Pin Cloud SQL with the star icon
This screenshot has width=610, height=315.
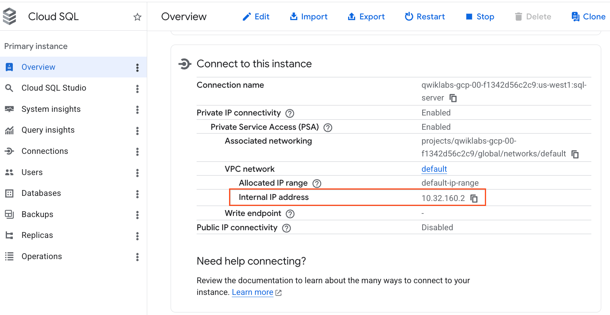(137, 17)
